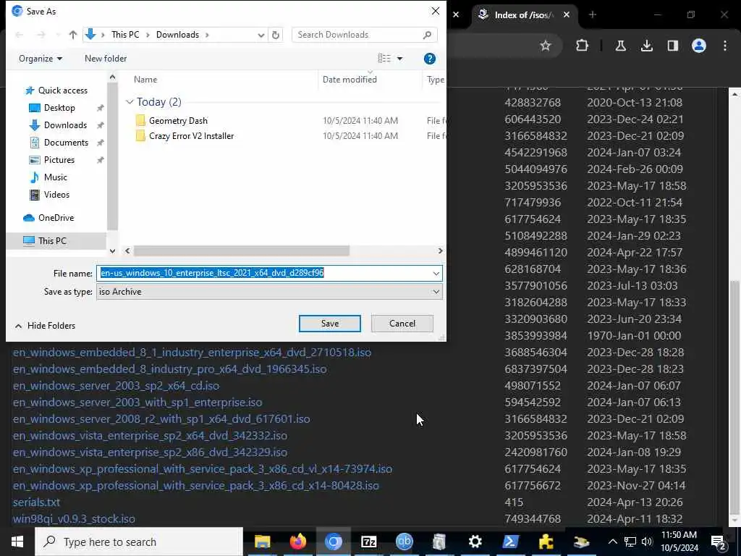Click This PC in the address breadcrumb
This screenshot has height=556, width=741.
pyautogui.click(x=125, y=35)
